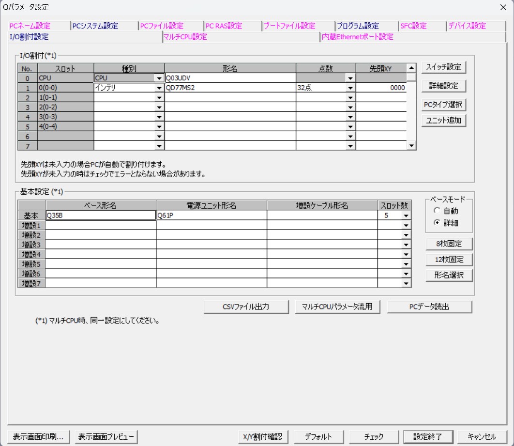Click the 12枚固定 button
Image resolution: width=514 pixels, height=446 pixels.
pyautogui.click(x=449, y=260)
